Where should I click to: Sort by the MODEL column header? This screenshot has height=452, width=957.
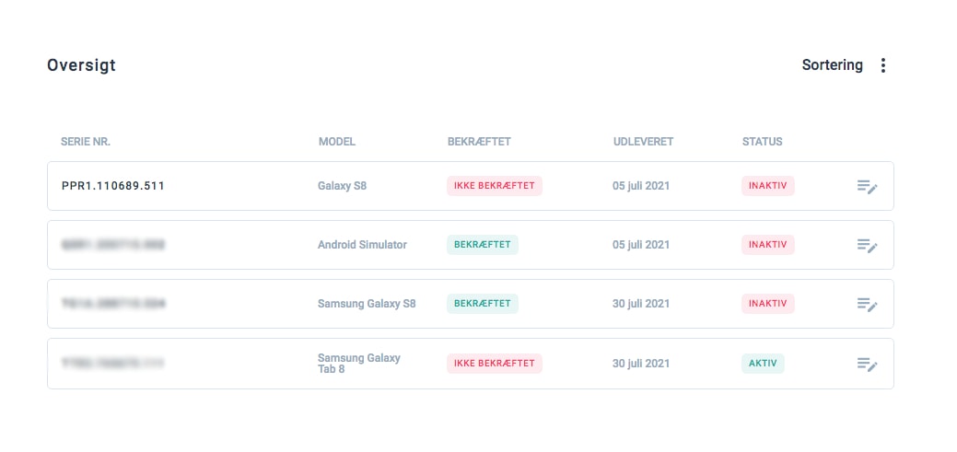tap(337, 142)
